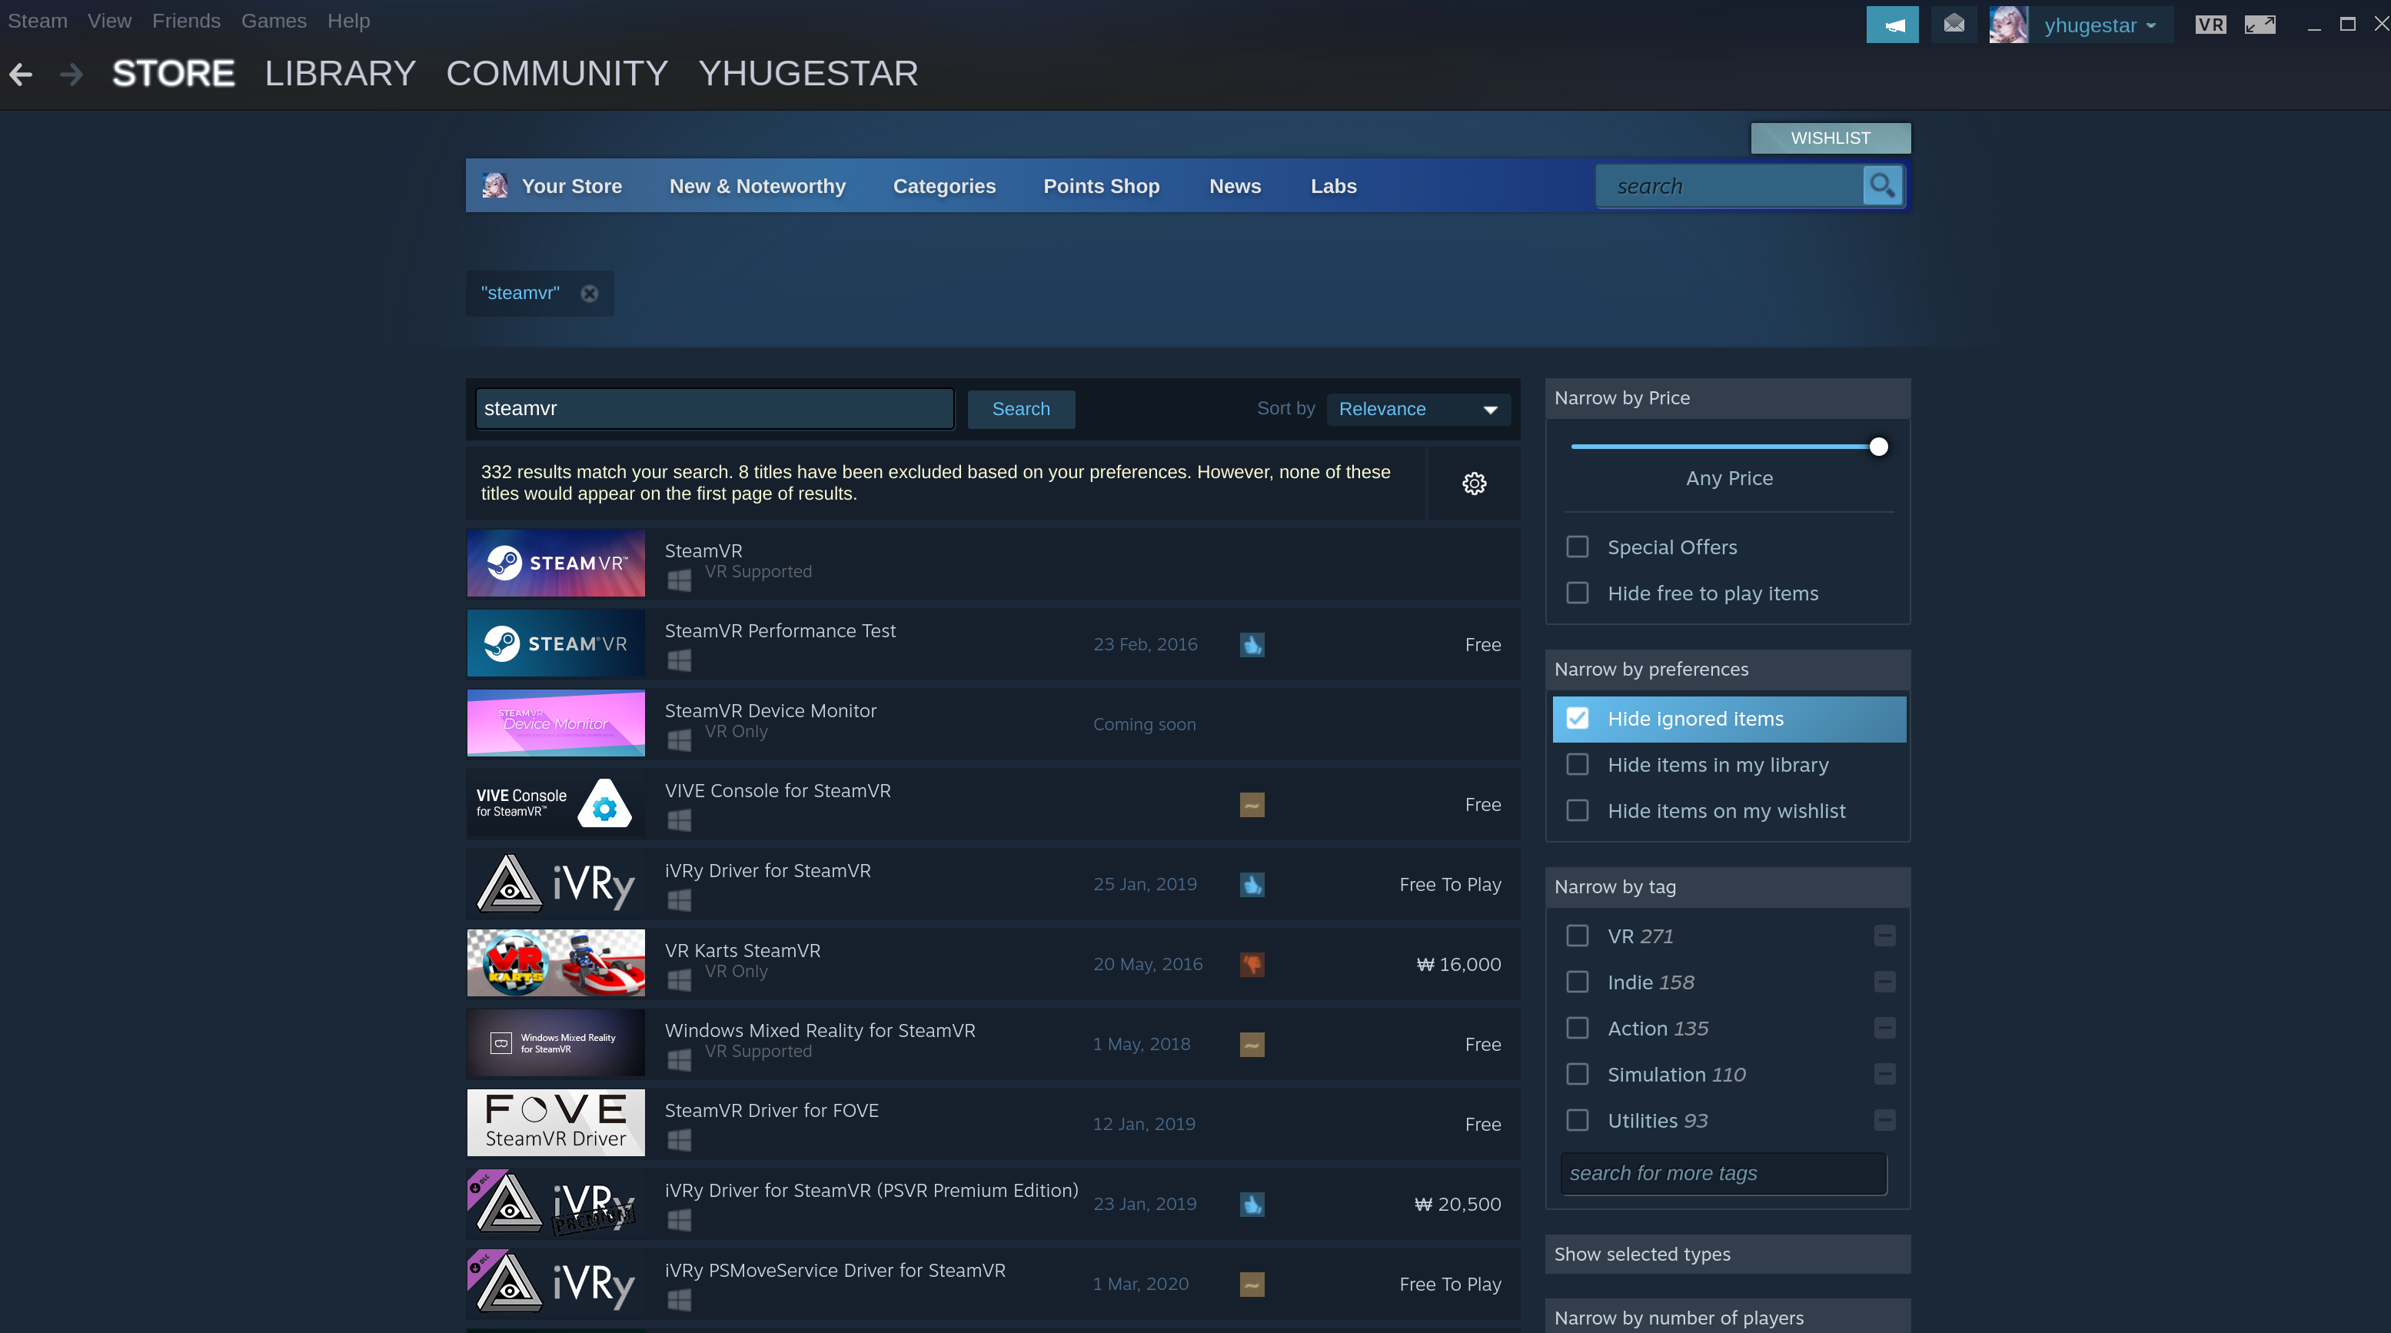The width and height of the screenshot is (2391, 1333).
Task: Click the WISHLIST button
Action: [x=1830, y=138]
